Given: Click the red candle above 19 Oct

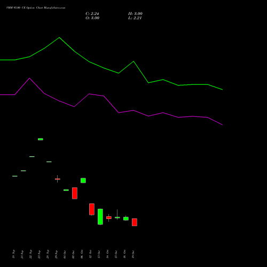Looking at the screenshot, I should coord(135,222).
